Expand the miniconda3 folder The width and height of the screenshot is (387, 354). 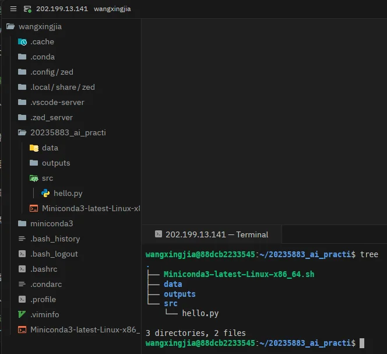tap(45, 223)
